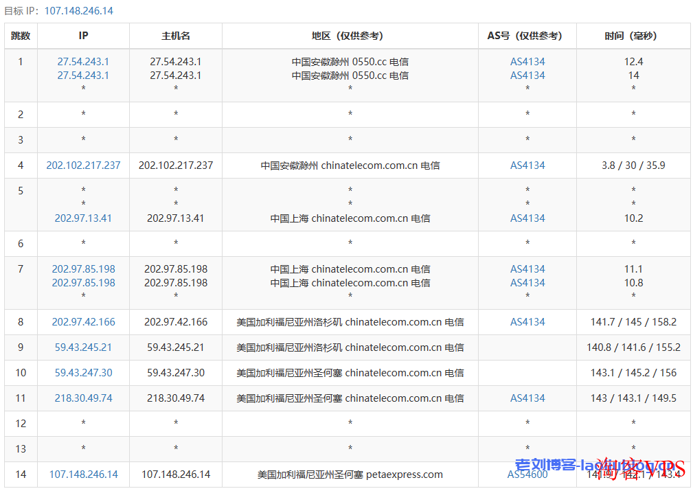The width and height of the screenshot is (693, 491).
Task: Select hop number 8 in 跳数 column
Action: point(21,322)
